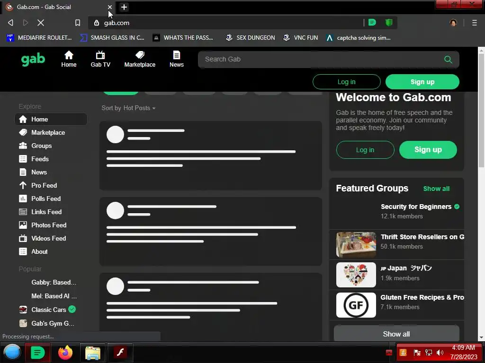The image size is (485, 363).
Task: Expand the Sort by Hot Posts dropdown
Action: point(128,108)
